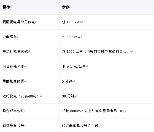154x132 pixels.
Task: Click the 5 分钟 value
Action: pyautogui.click(x=67, y=81)
